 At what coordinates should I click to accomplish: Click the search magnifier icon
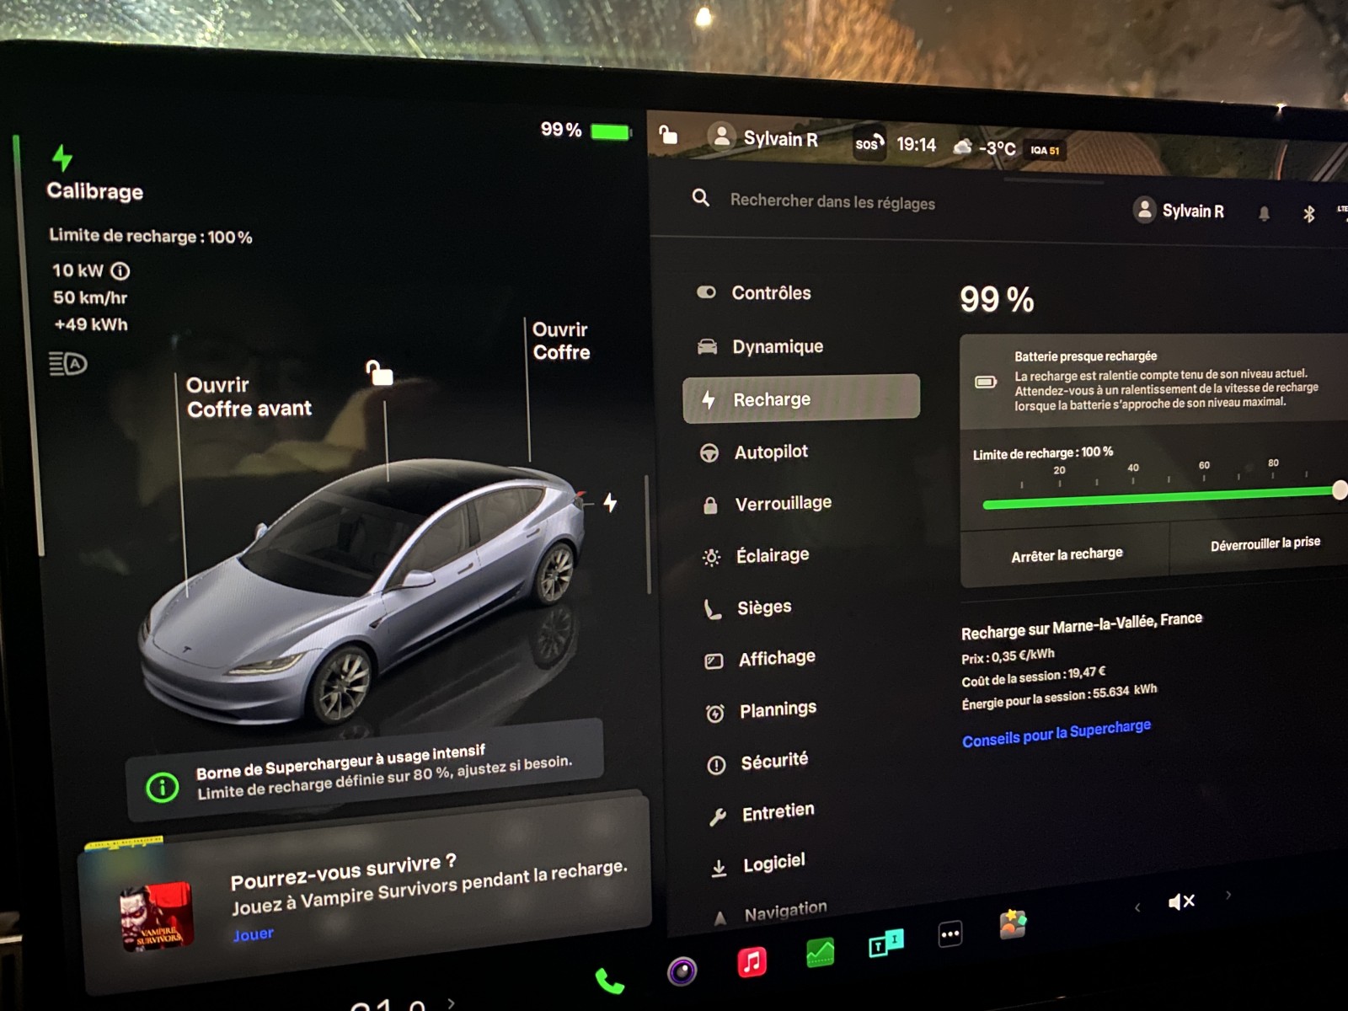700,198
